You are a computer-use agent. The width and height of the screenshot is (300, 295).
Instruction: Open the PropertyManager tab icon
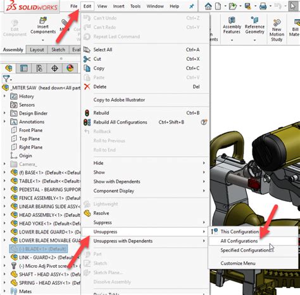click(x=23, y=69)
